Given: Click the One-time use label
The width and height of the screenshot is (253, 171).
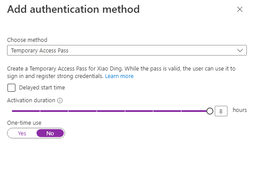Looking at the screenshot, I should pyautogui.click(x=24, y=123).
